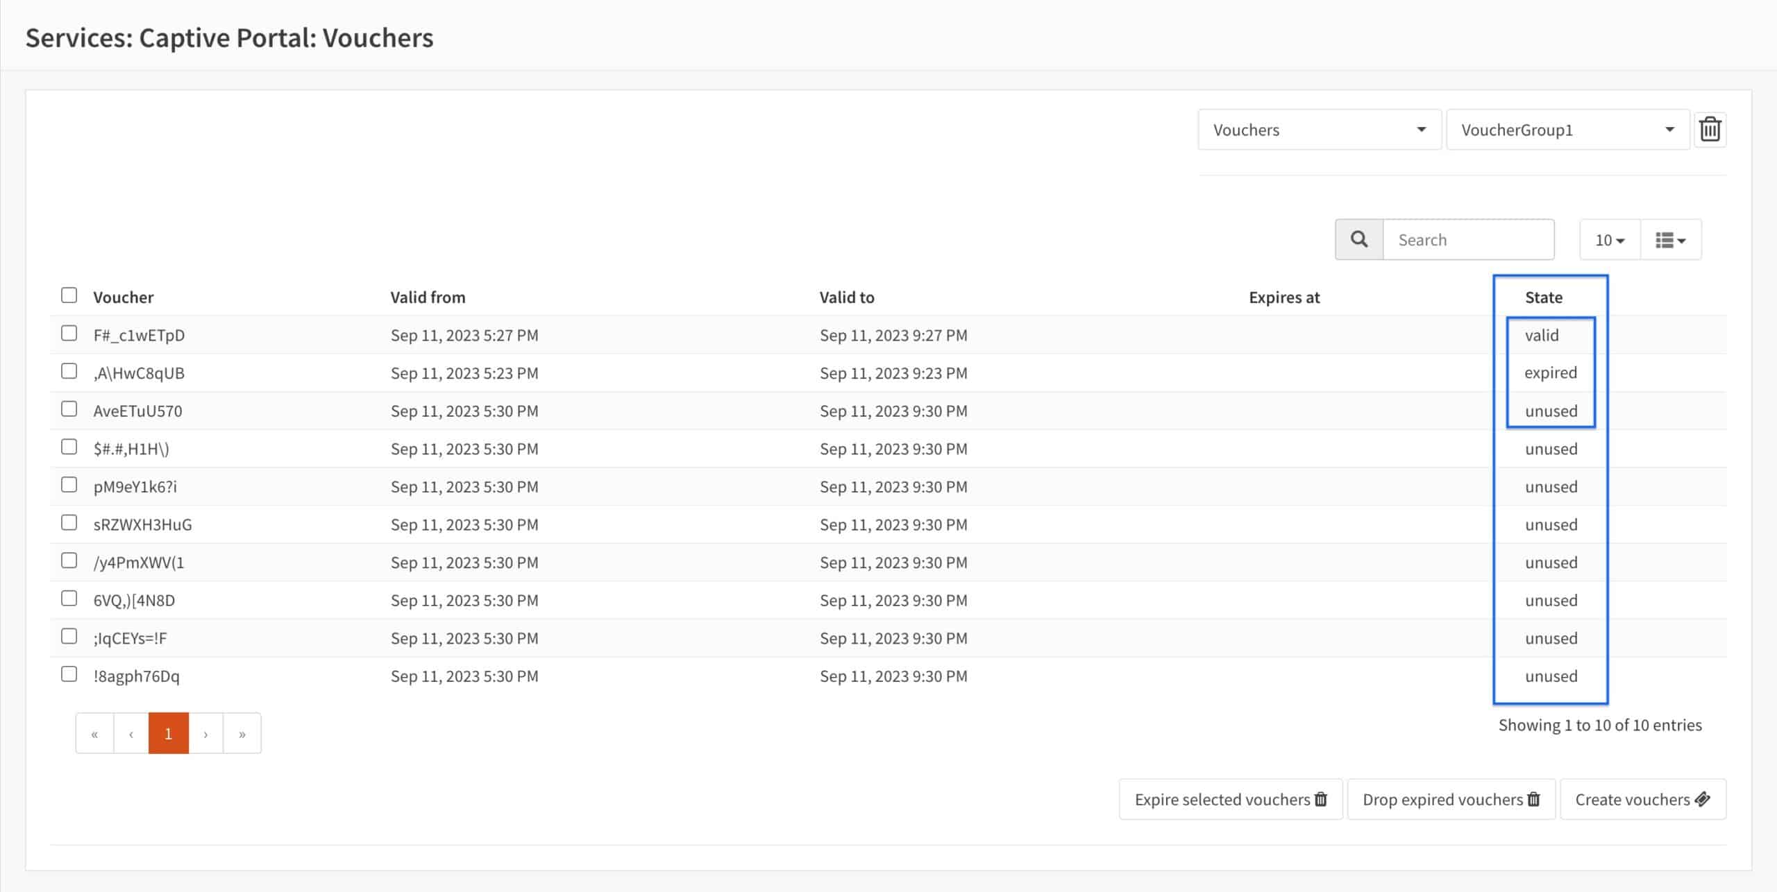This screenshot has height=892, width=1777.
Task: Click the magnifying glass search icon
Action: click(x=1359, y=239)
